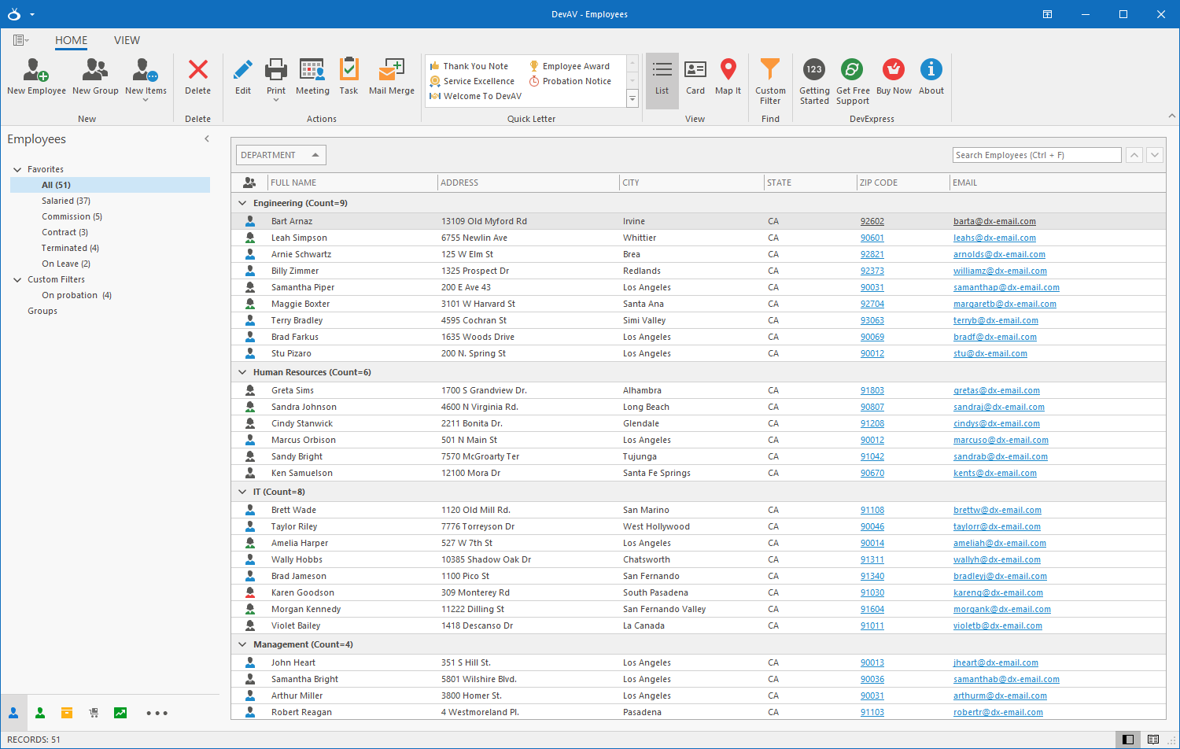This screenshot has height=749, width=1180.
Task: Collapse the Employees side panel
Action: [207, 138]
